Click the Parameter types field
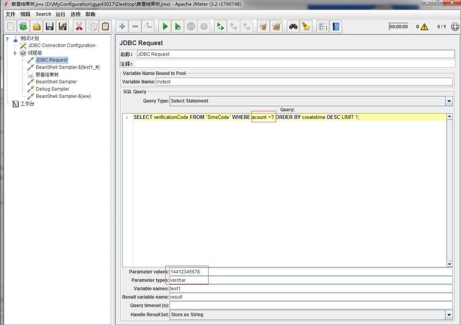 click(x=311, y=280)
